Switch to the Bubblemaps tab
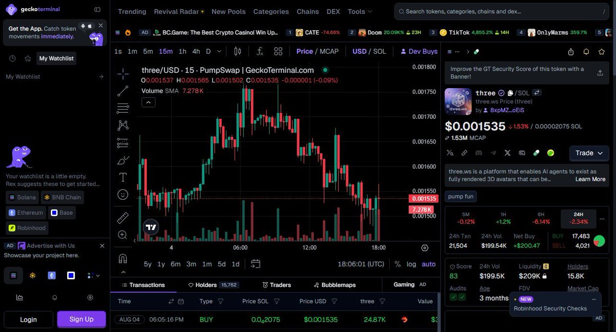This screenshot has width=616, height=332. click(x=335, y=285)
